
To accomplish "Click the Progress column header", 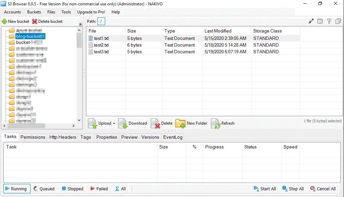I will (222, 147).
